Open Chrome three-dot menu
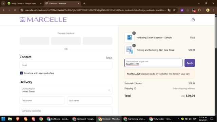Screen dimensions: 217x122 click(213, 10)
